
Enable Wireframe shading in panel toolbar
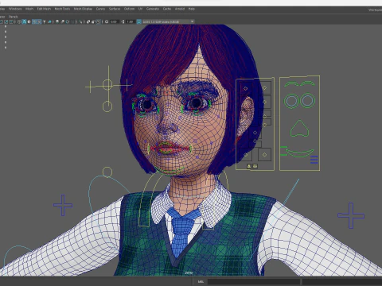pyautogui.click(x=19, y=21)
